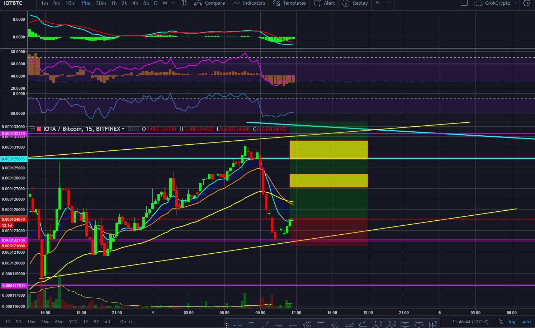Toggle percentage scale mode
This screenshot has height=328, width=535.
[x=501, y=322]
